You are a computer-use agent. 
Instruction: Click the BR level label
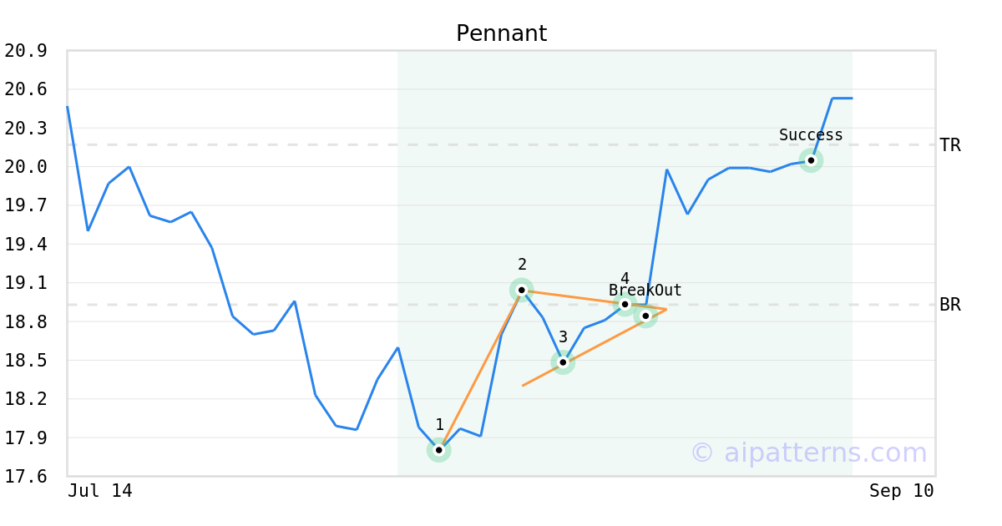click(950, 305)
